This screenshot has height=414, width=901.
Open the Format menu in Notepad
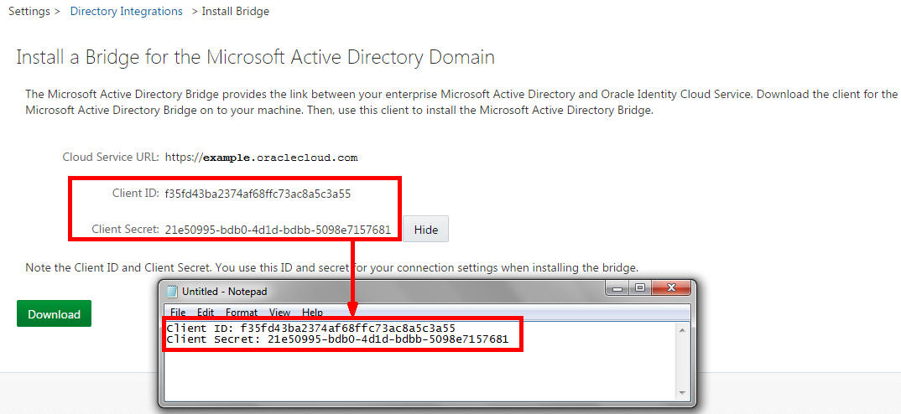coord(242,313)
